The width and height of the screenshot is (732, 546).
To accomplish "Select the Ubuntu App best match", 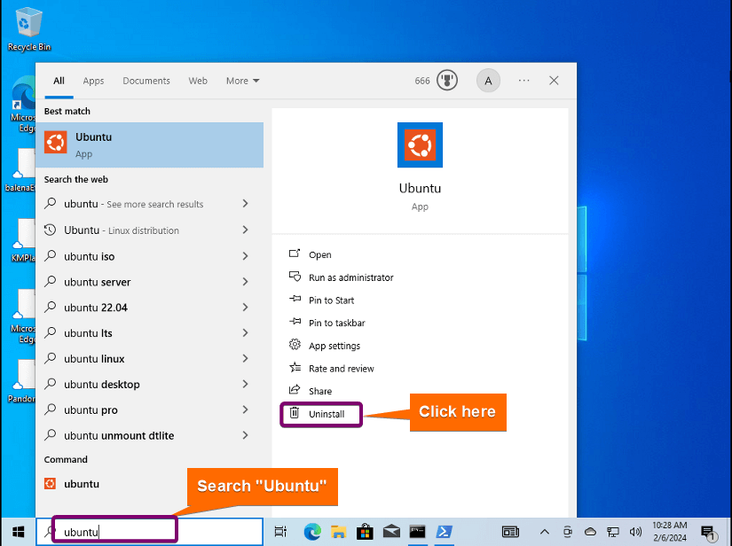I will 149,145.
